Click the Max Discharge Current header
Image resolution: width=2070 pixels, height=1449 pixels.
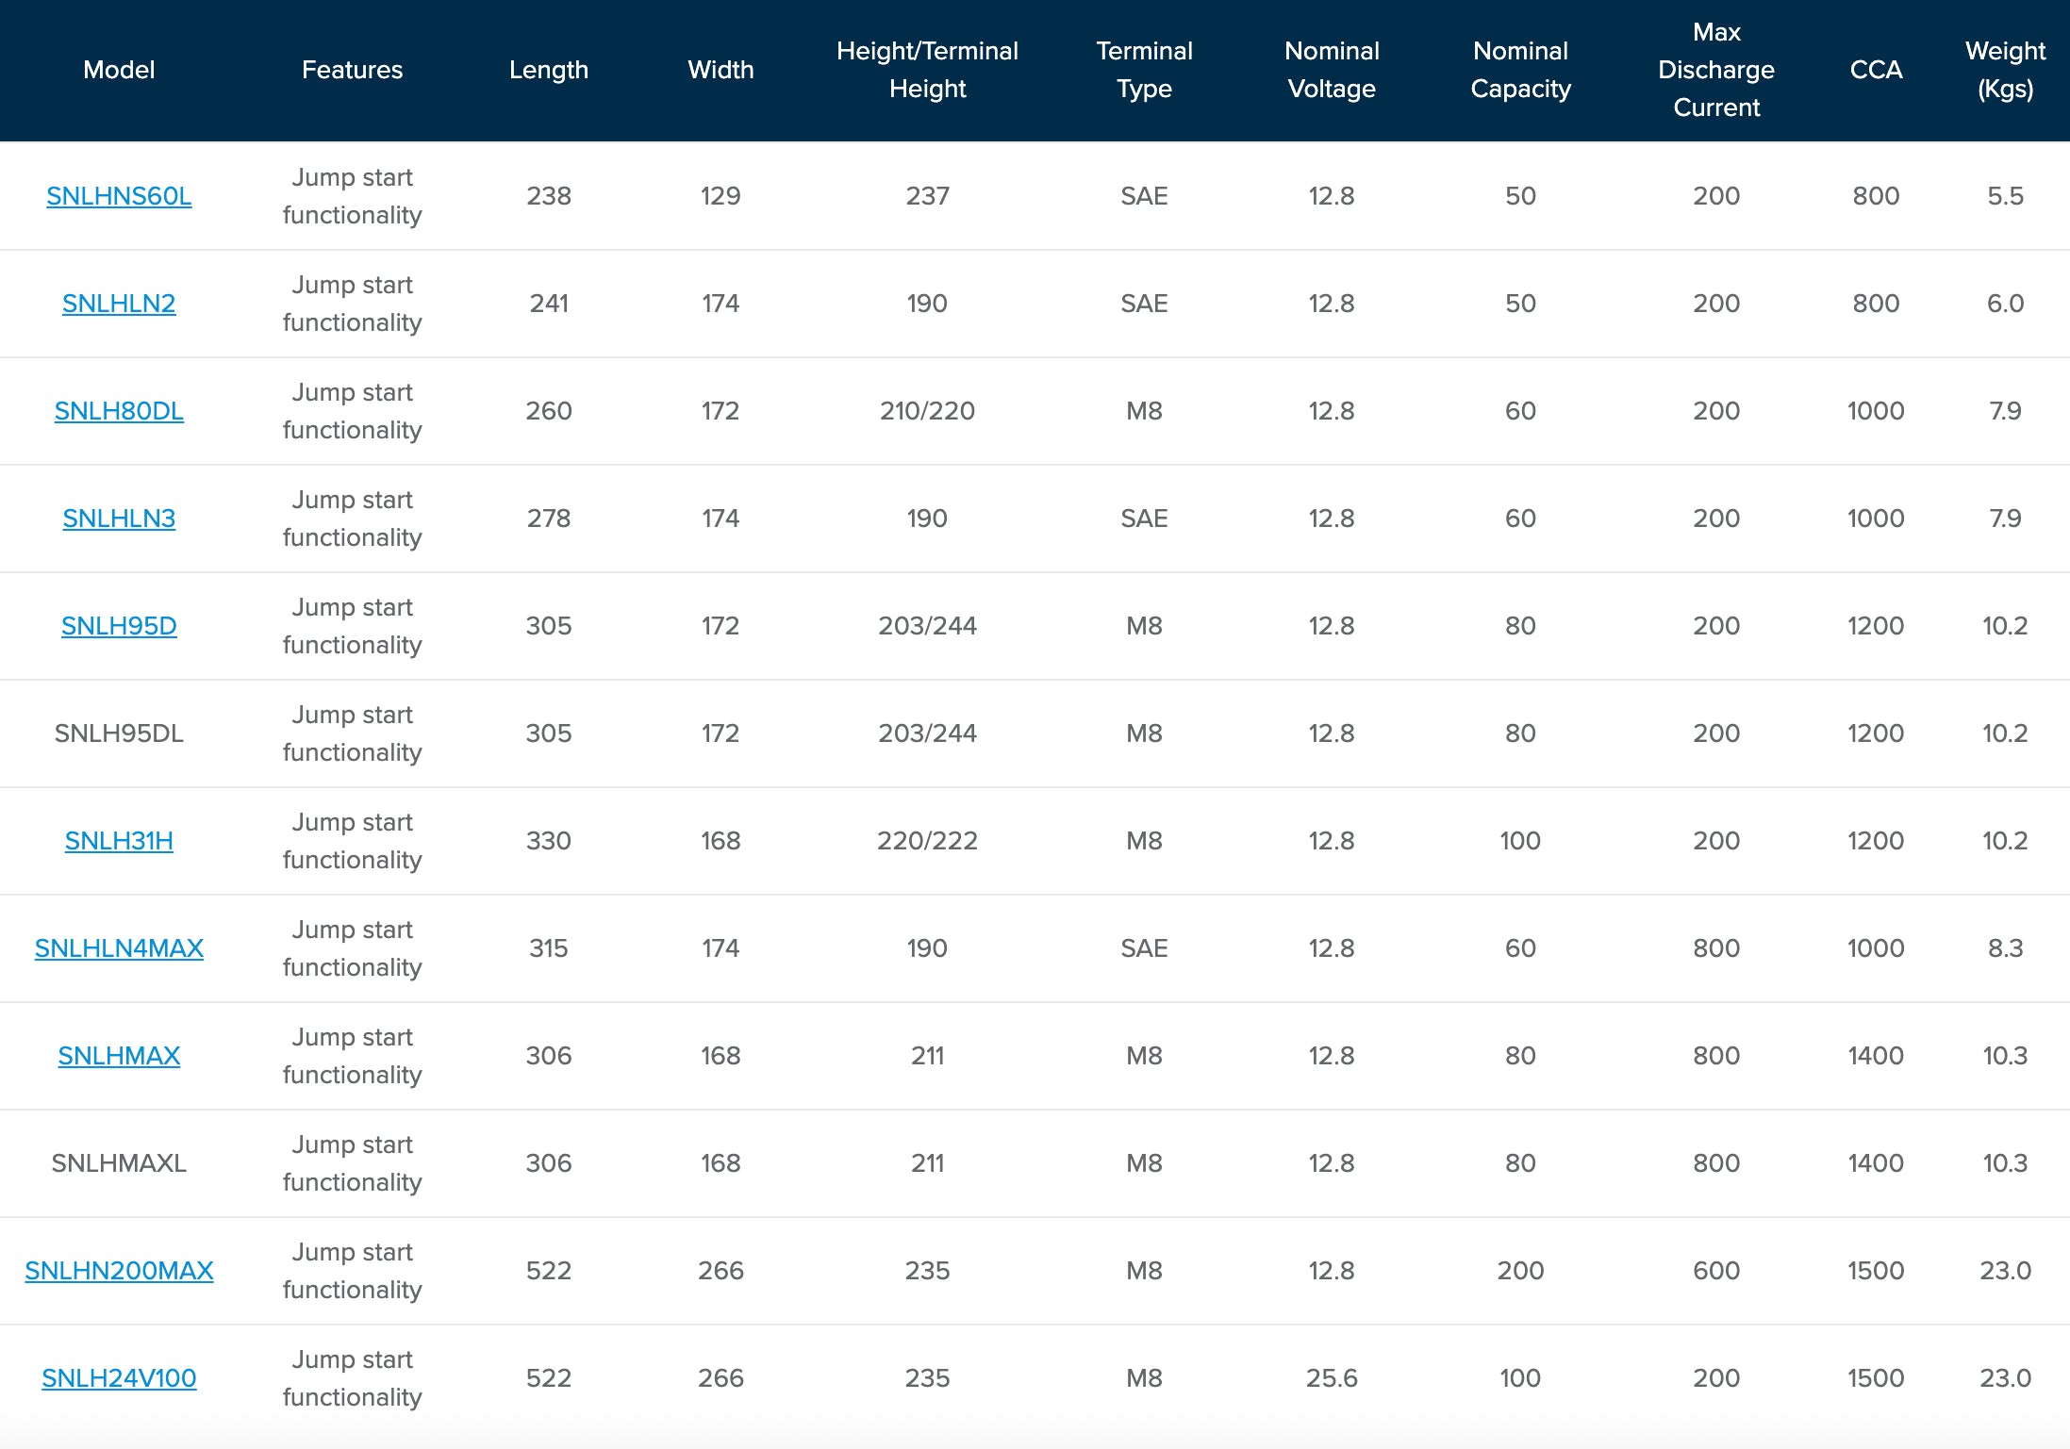pos(1716,70)
